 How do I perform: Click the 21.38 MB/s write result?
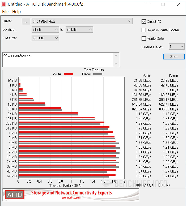[142, 80]
